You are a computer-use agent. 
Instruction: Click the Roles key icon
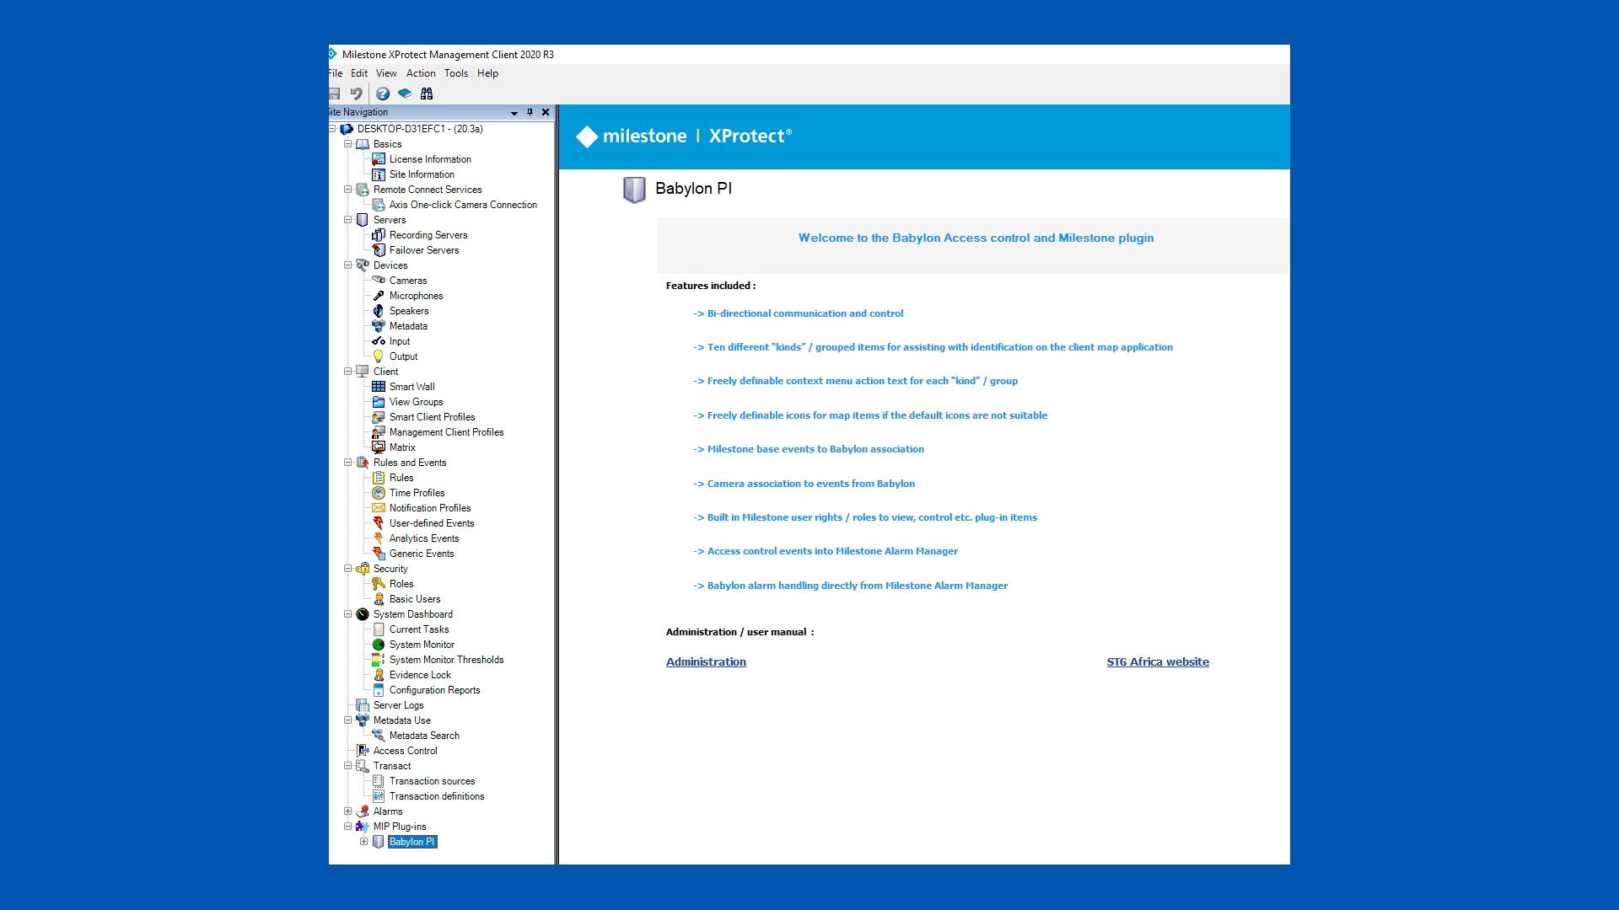pos(379,584)
